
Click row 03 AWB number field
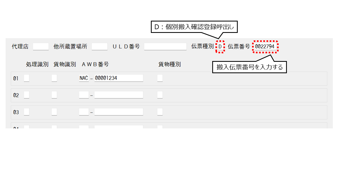point(119,112)
